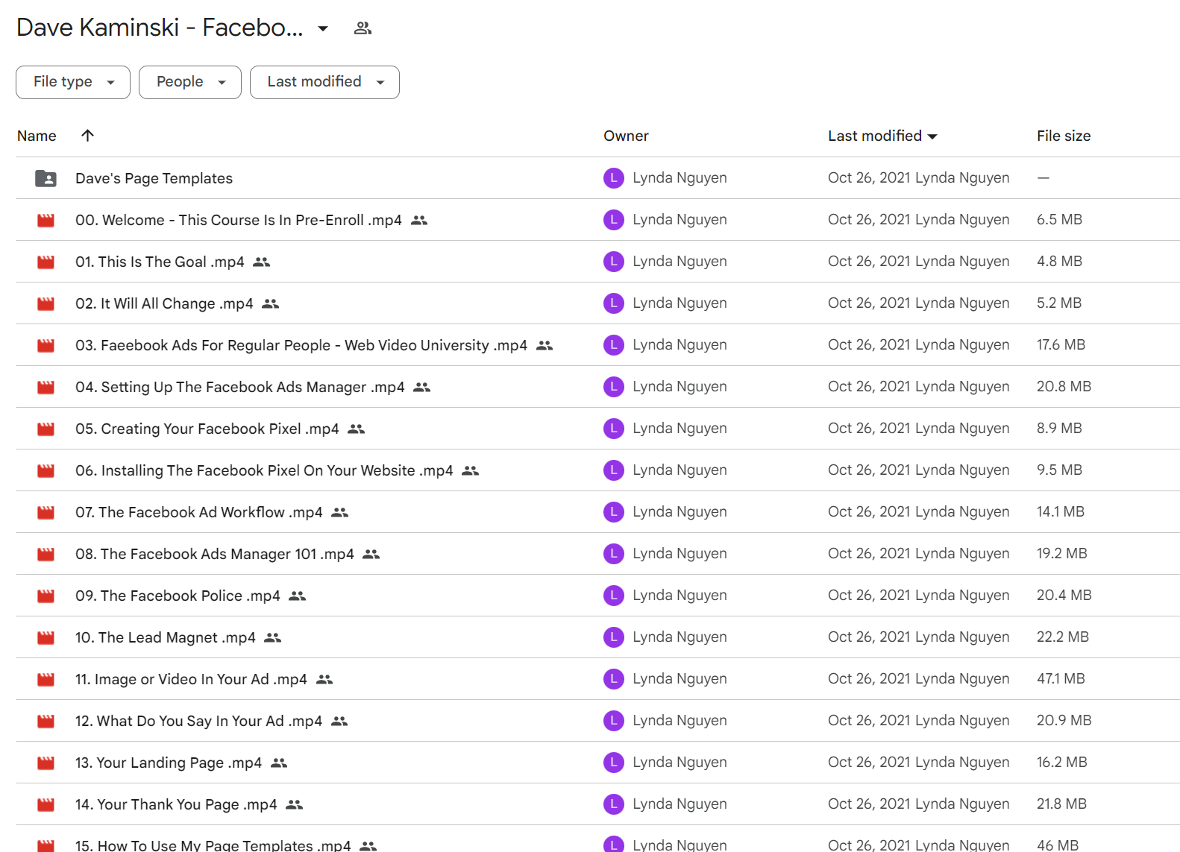
Task: Select file 14. Your Thank You Page .mp4
Action: point(176,804)
